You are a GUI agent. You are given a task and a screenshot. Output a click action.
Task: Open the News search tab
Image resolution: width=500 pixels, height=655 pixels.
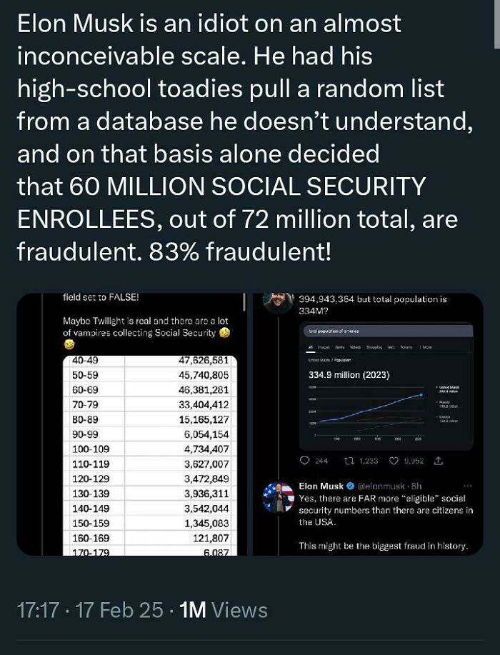340,346
